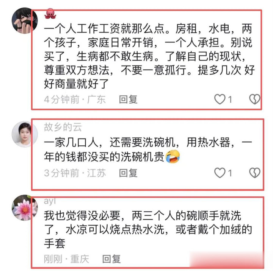Screen dimensions: 273x271
Task: Open the octopus emoji username profile
Action: point(50,14)
